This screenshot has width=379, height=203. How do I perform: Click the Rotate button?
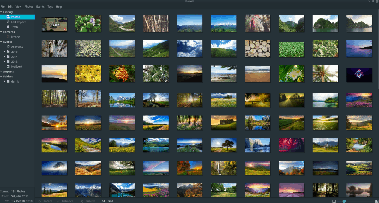pyautogui.click(x=45, y=201)
